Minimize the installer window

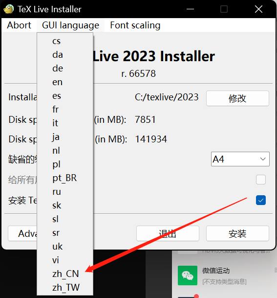pos(190,9)
